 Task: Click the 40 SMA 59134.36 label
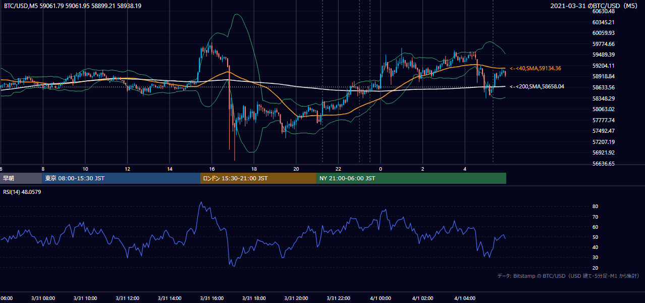535,68
